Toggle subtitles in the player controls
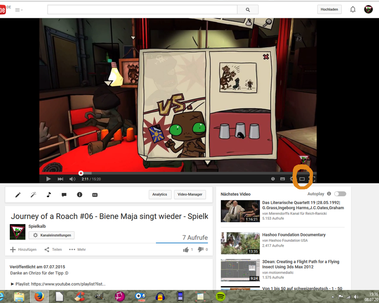The width and height of the screenshot is (379, 303). pyautogui.click(x=282, y=179)
